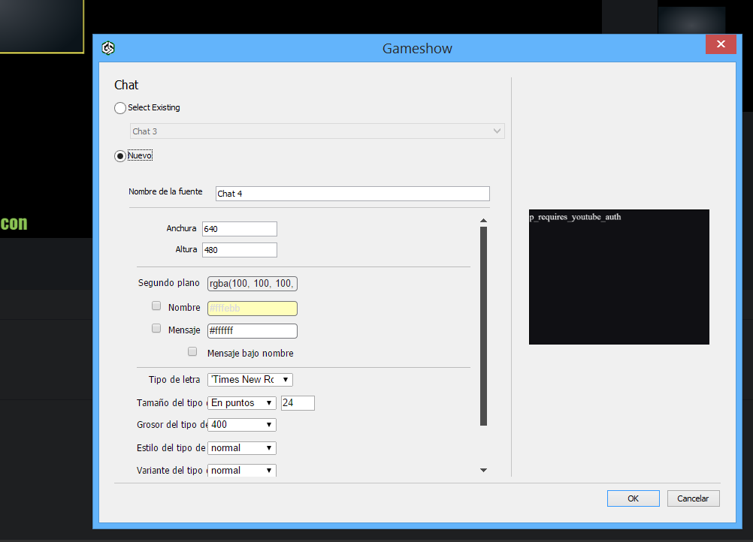This screenshot has width=753, height=542.
Task: Click the chat preview thumbnail
Action: click(619, 277)
